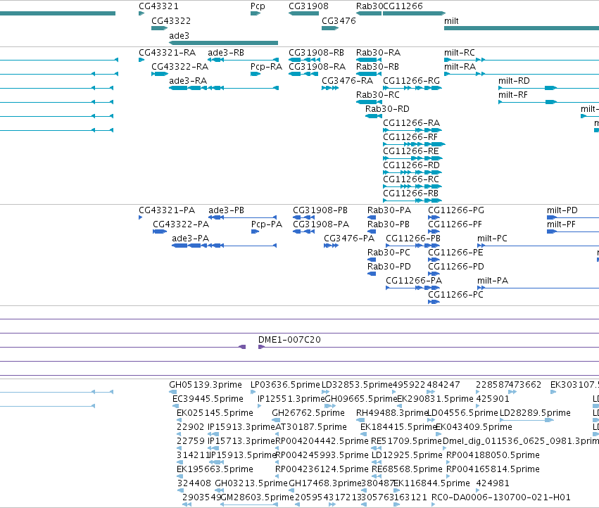Select the "milt" gene label
599x508 pixels.
tap(451, 20)
